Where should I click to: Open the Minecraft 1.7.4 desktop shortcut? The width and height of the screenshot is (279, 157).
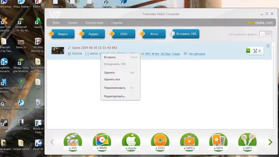coord(21,25)
